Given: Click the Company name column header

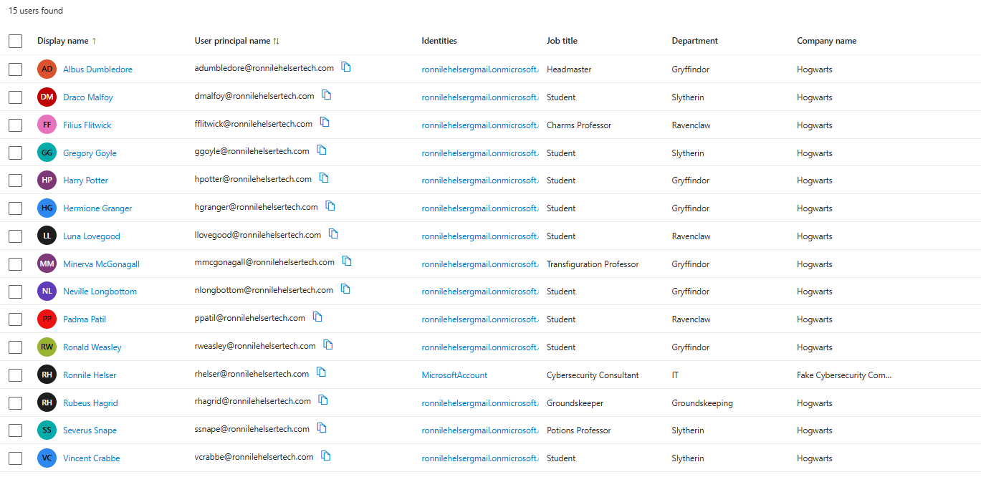Looking at the screenshot, I should click(827, 41).
